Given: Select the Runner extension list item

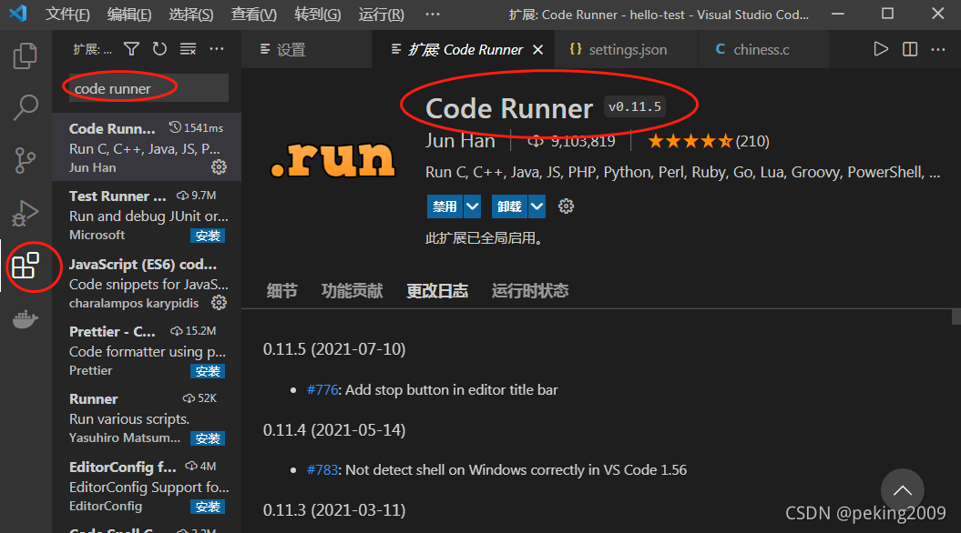Looking at the screenshot, I should coord(147,418).
